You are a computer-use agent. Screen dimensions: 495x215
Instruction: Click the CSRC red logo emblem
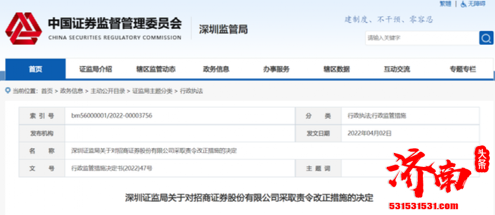tap(24, 28)
